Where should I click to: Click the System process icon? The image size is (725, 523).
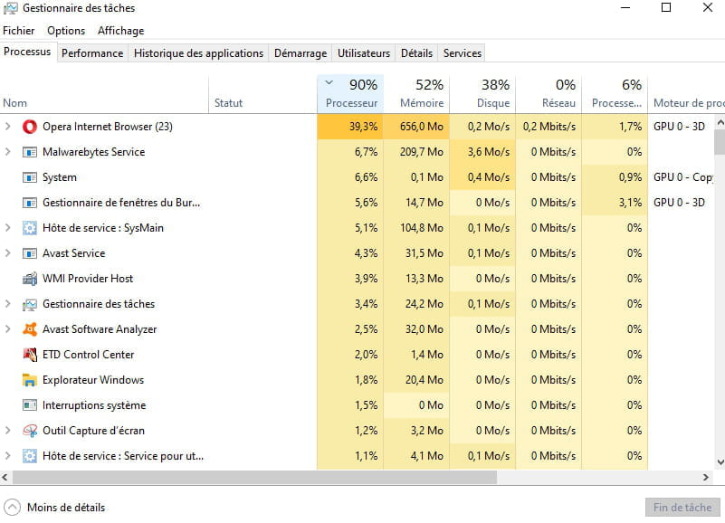(30, 177)
